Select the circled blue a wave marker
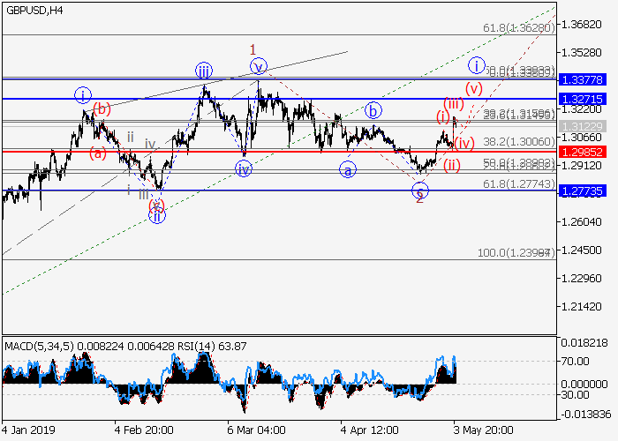Viewport: 618px width, 441px height. click(348, 169)
